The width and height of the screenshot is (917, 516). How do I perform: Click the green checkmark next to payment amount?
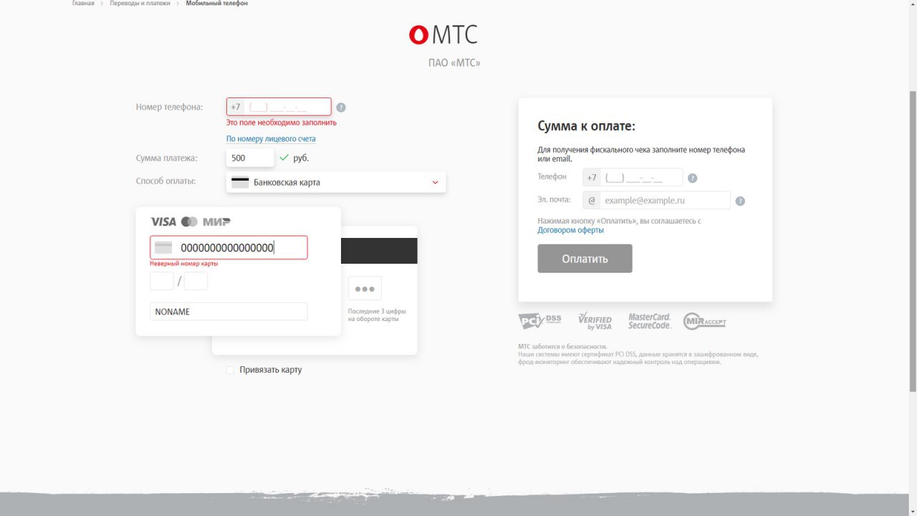[x=284, y=158]
